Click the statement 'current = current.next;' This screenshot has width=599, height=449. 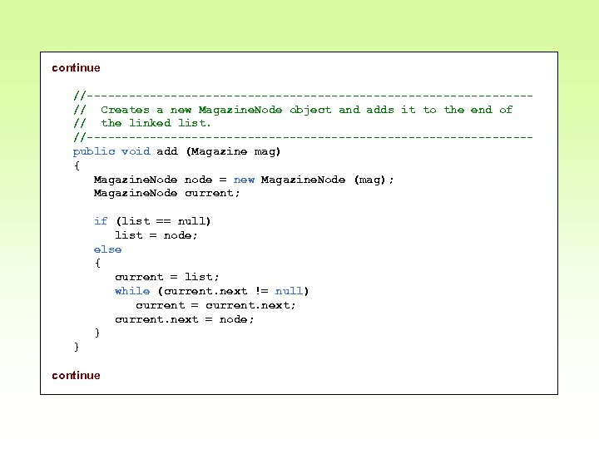pyautogui.click(x=215, y=305)
